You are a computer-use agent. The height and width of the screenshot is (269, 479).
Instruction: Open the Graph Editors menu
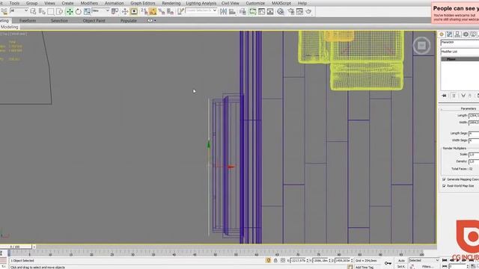point(143,3)
